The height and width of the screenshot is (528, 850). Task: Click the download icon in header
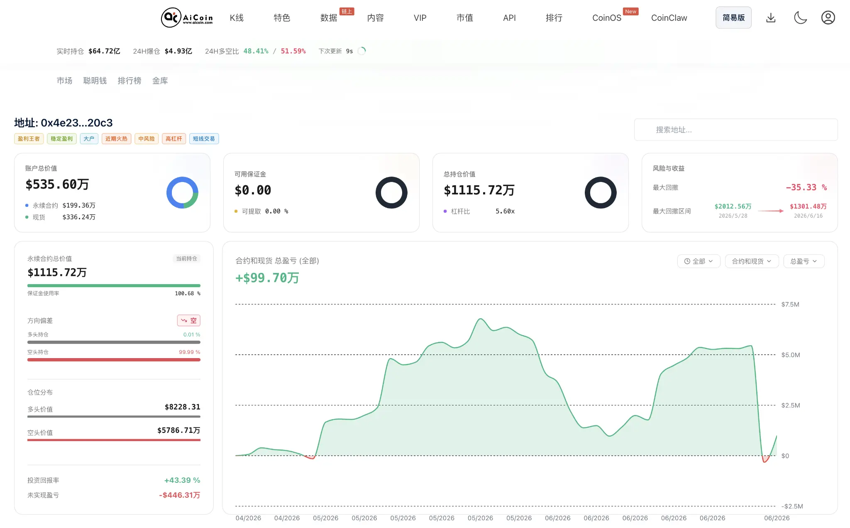tap(771, 17)
